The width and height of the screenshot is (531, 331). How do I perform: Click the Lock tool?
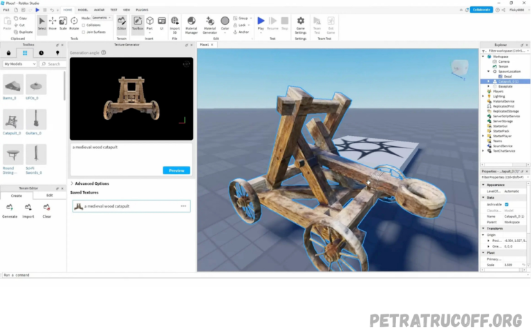[240, 25]
